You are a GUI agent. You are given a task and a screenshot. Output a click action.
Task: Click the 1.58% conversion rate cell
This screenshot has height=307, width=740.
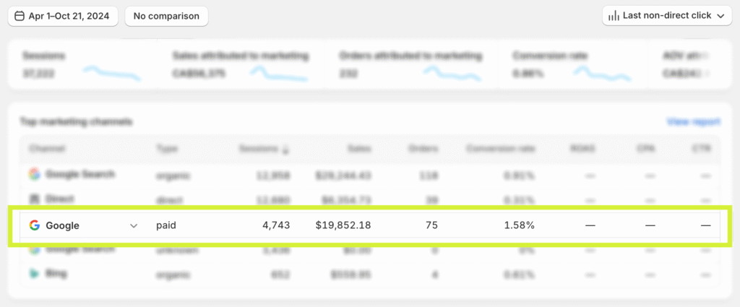tap(519, 225)
